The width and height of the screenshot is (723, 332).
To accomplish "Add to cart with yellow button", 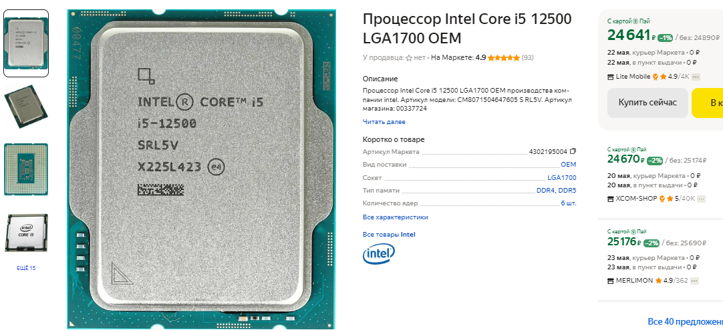I will [x=708, y=103].
